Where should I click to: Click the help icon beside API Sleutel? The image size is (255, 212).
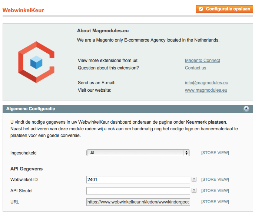(194, 190)
